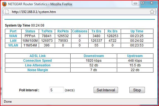
Task: Click upstream noise margin 22 db
Action: point(135,70)
